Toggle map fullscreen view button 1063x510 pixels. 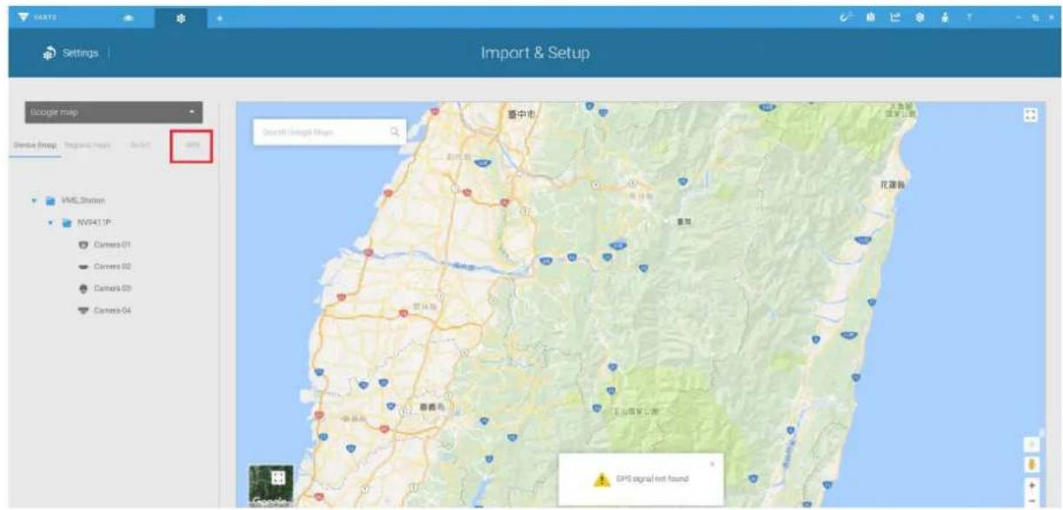[x=1032, y=116]
